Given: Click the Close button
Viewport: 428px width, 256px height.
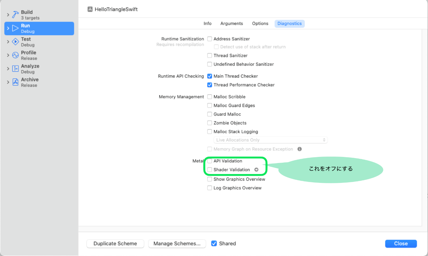Looking at the screenshot, I should point(401,243).
